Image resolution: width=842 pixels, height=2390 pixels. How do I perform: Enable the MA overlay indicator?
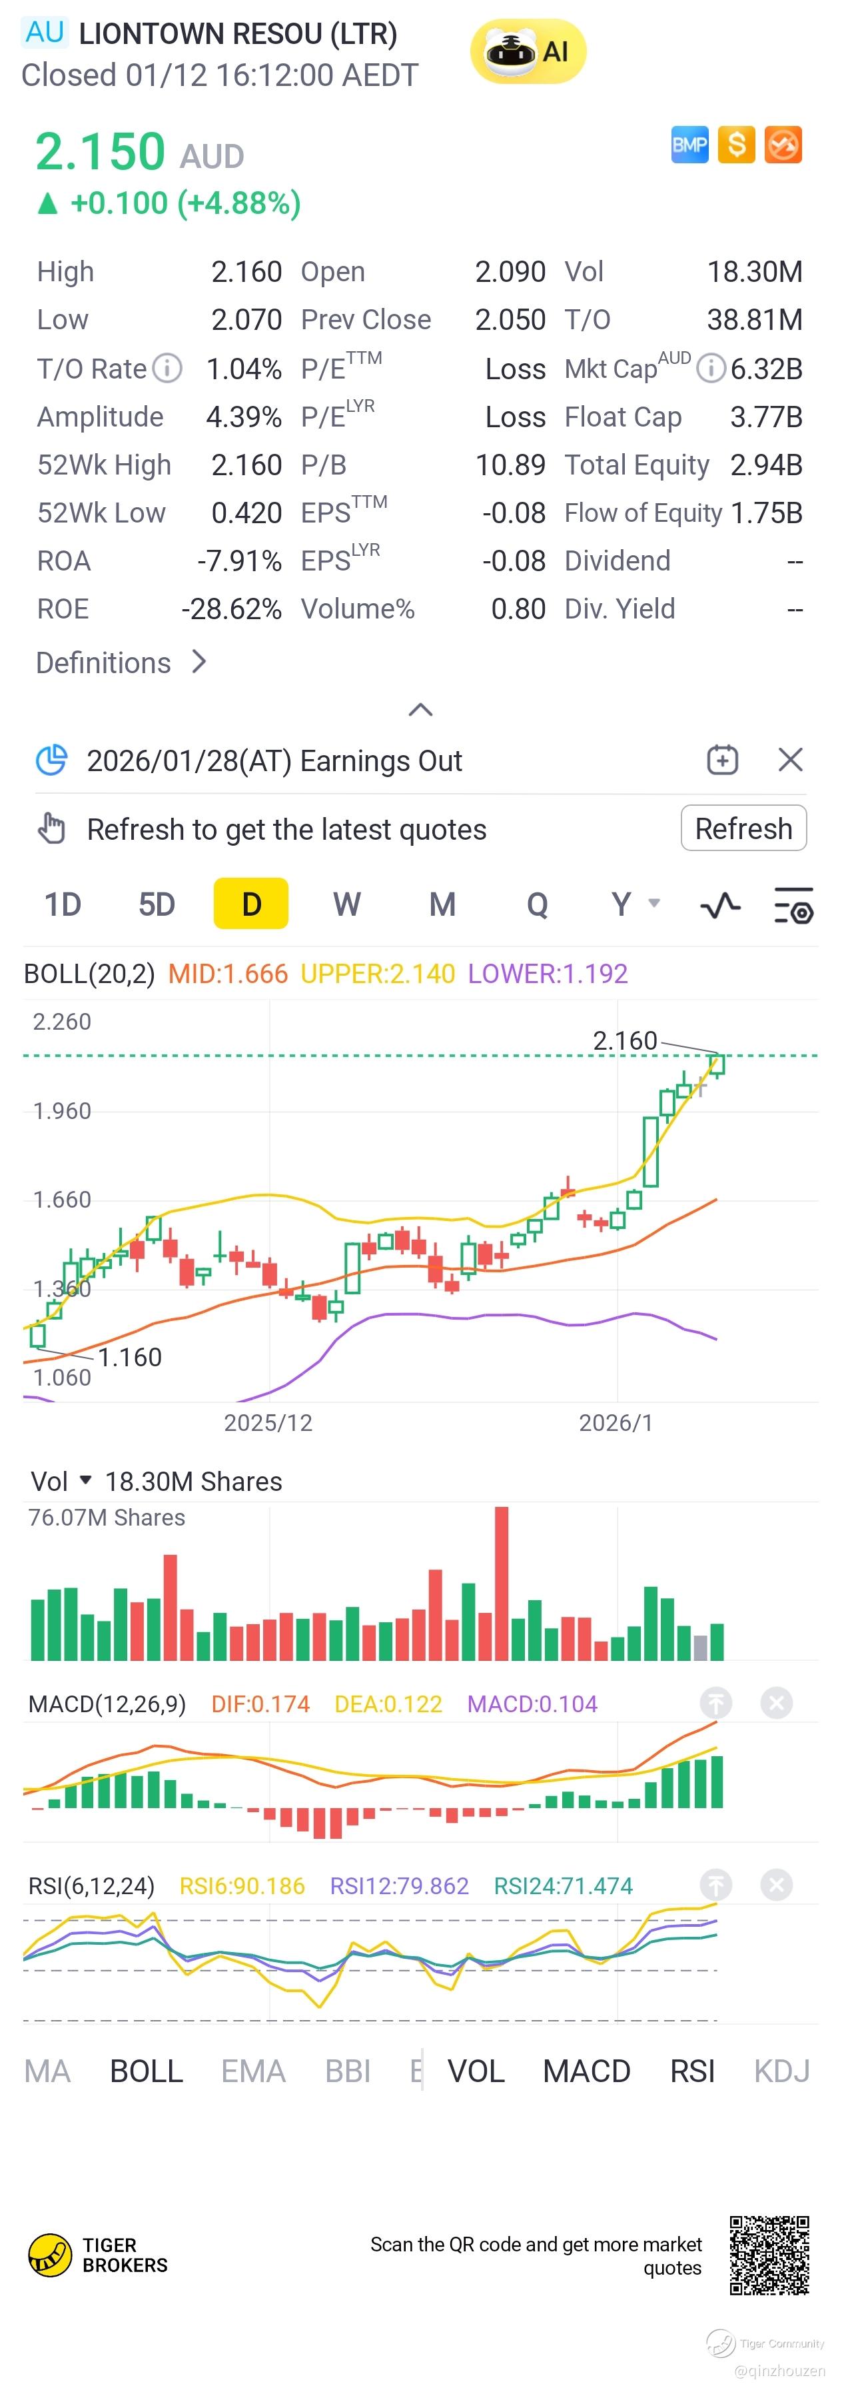click(47, 2071)
